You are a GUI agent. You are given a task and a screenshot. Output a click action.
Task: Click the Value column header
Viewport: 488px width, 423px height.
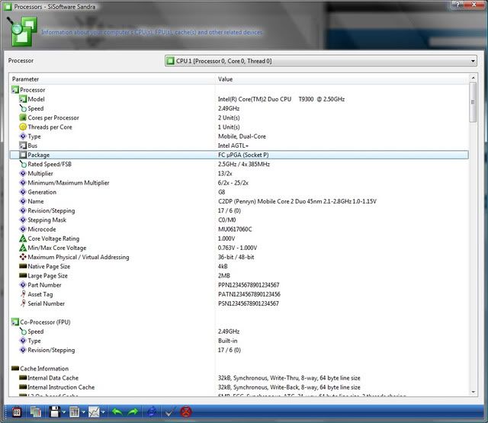click(x=342, y=79)
